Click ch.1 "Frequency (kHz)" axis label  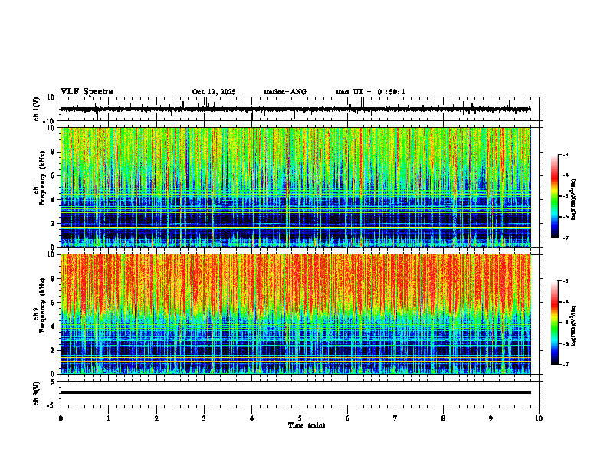[x=42, y=178]
